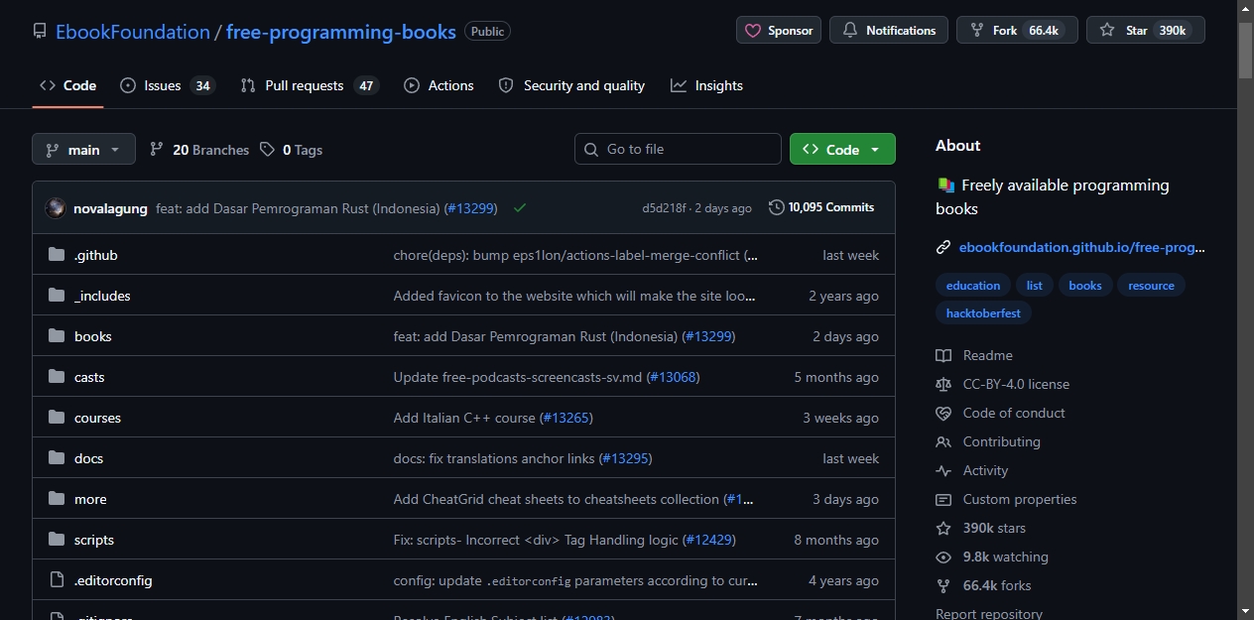
Task: Click novalagung's avatar image
Action: [x=56, y=208]
